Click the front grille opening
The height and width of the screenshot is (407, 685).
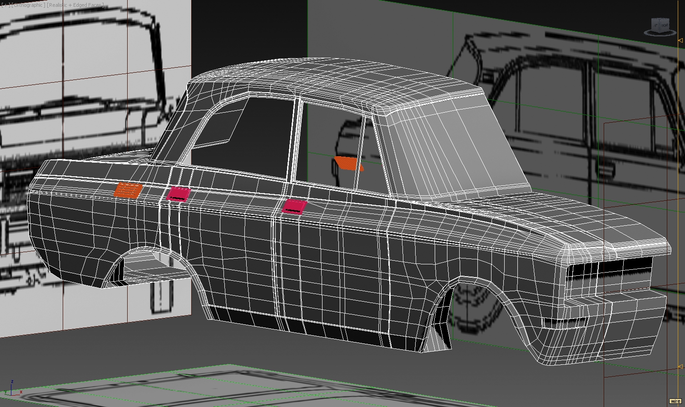(609, 269)
